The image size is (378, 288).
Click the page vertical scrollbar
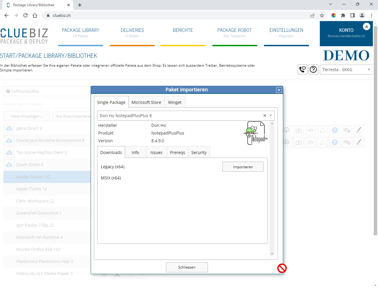[x=376, y=130]
